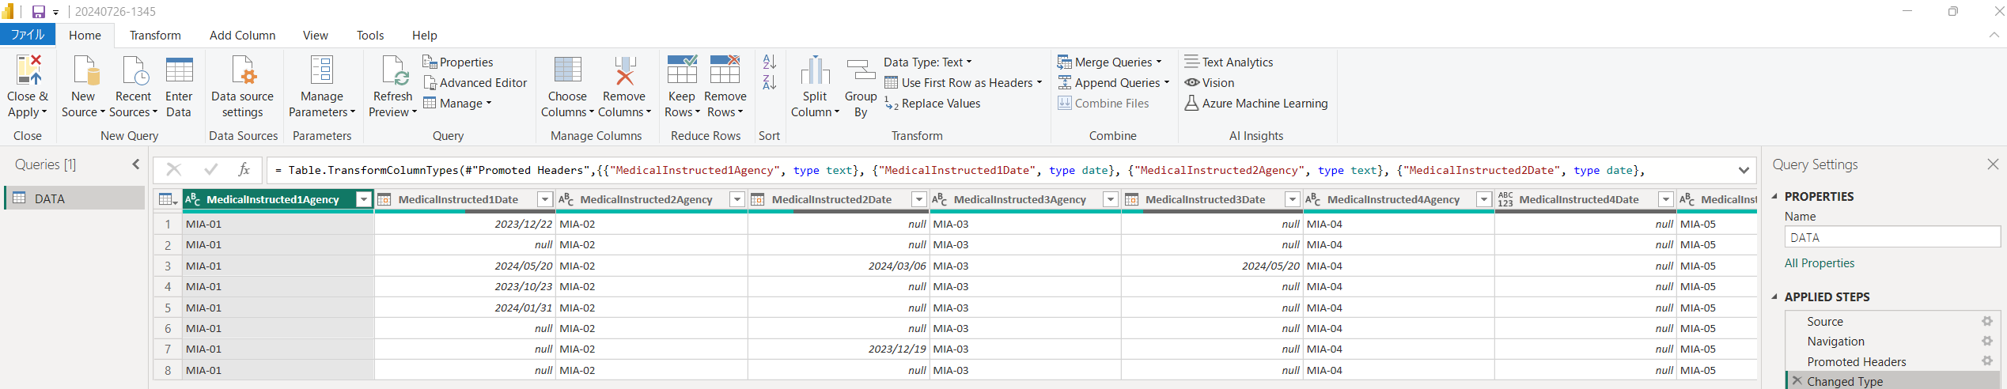
Task: Click the Manage Parameters icon
Action: pos(321,70)
